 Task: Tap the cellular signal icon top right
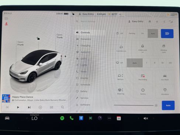[171, 22]
